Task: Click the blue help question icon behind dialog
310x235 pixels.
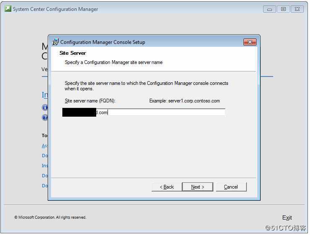Action: coord(45,117)
